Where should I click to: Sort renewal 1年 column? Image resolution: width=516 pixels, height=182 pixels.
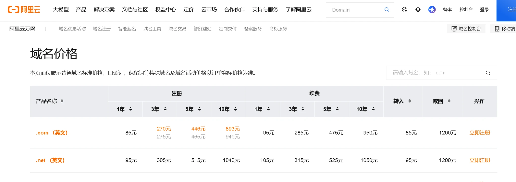tap(268, 109)
